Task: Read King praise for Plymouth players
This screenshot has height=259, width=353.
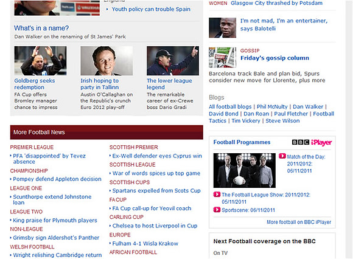Action: coord(55,220)
